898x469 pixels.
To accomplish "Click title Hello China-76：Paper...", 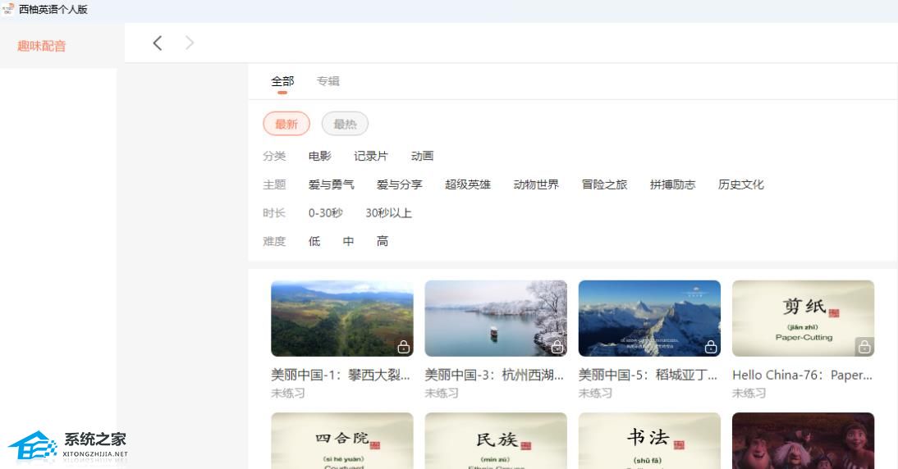I will 802,376.
